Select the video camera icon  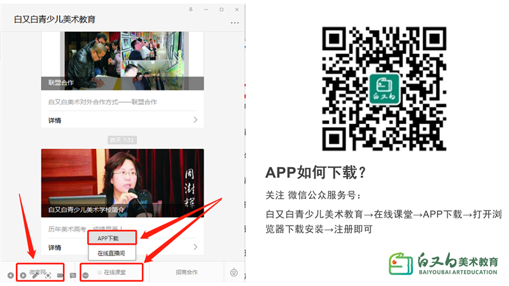pyautogui.click(x=60, y=275)
